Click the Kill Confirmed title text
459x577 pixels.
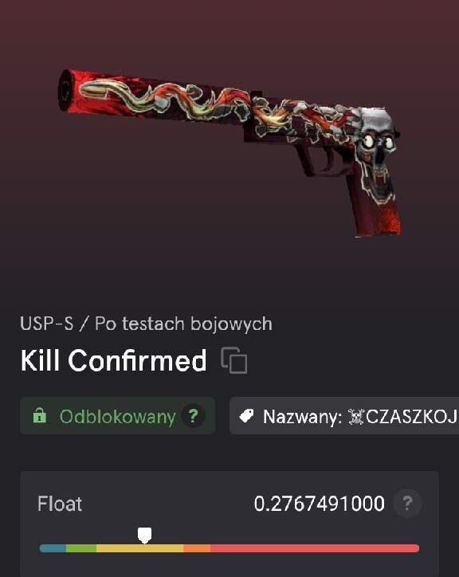pos(113,360)
